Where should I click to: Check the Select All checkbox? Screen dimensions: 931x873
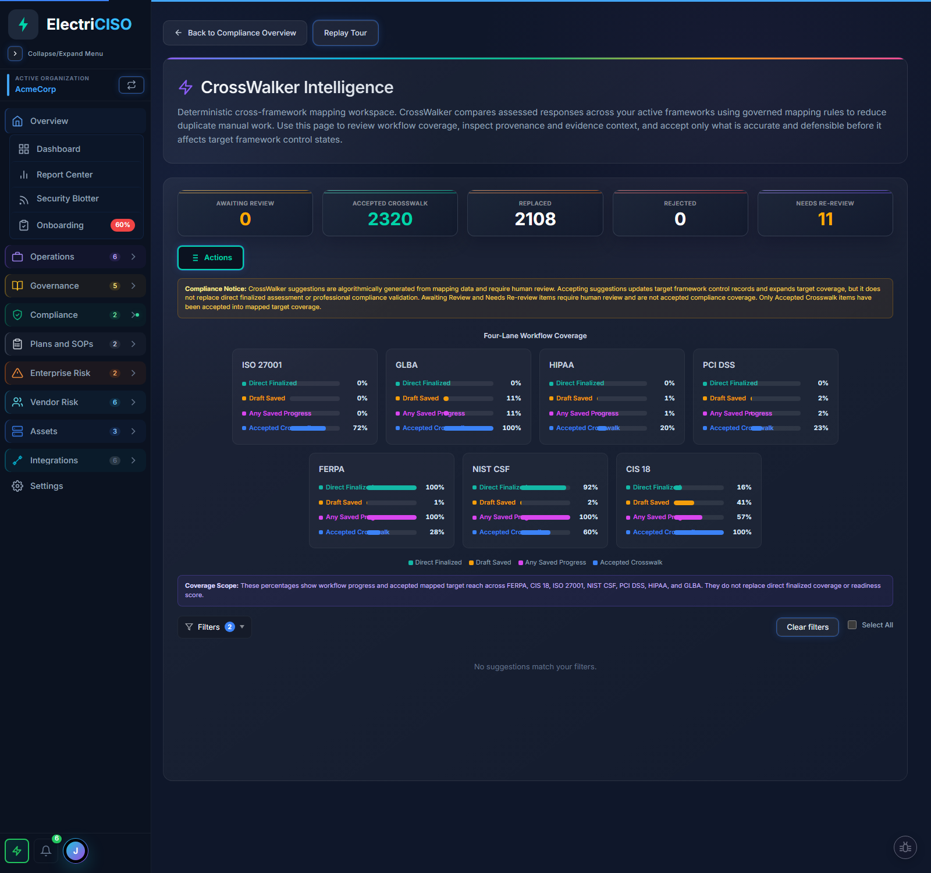click(x=852, y=624)
